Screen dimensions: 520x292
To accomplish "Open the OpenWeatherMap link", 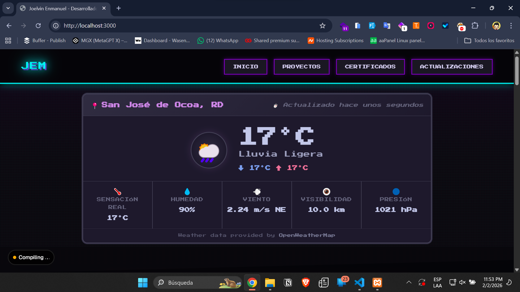I will [307, 235].
